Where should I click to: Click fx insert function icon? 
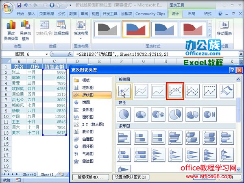70,54
